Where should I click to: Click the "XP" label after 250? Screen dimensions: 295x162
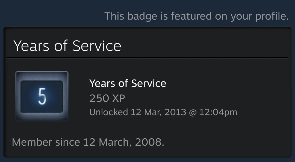(118, 98)
